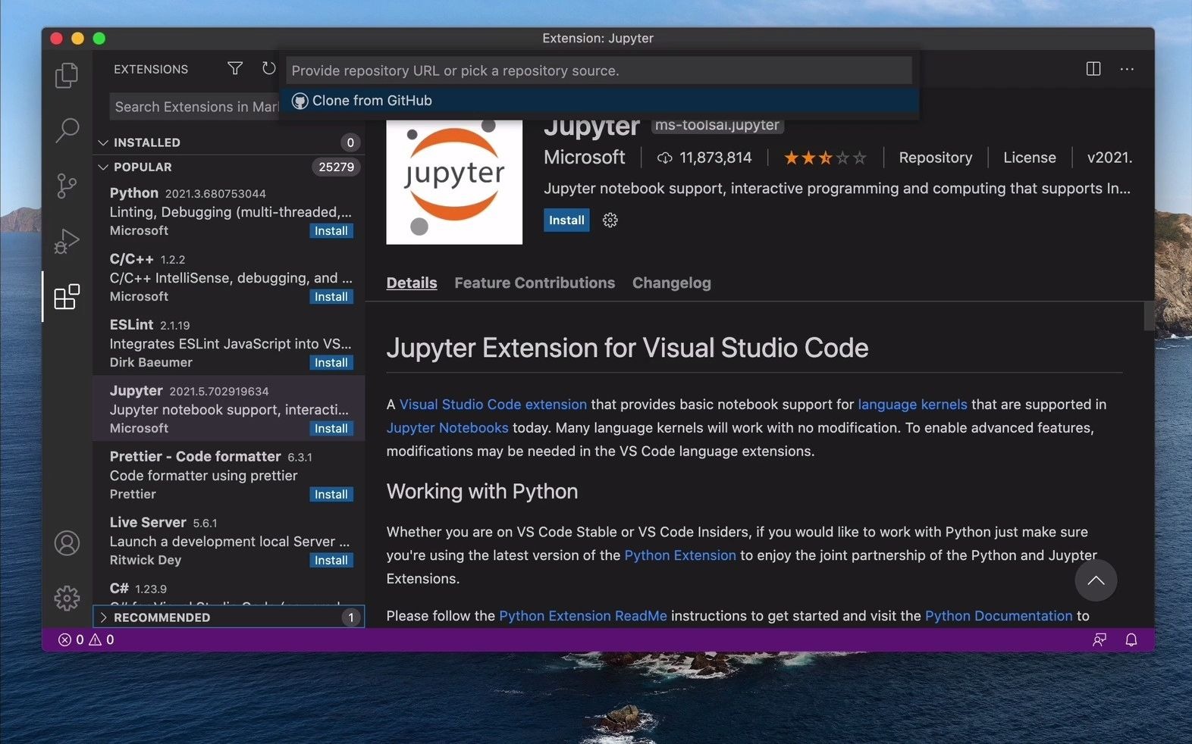Click the star rating for Jupyter
The image size is (1192, 744).
(x=825, y=158)
